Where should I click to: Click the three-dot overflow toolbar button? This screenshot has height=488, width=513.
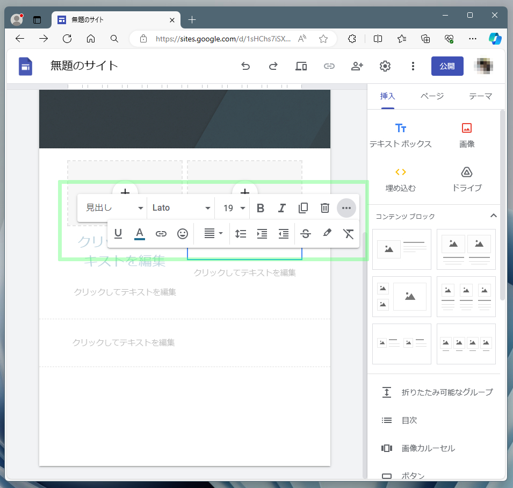click(x=346, y=208)
